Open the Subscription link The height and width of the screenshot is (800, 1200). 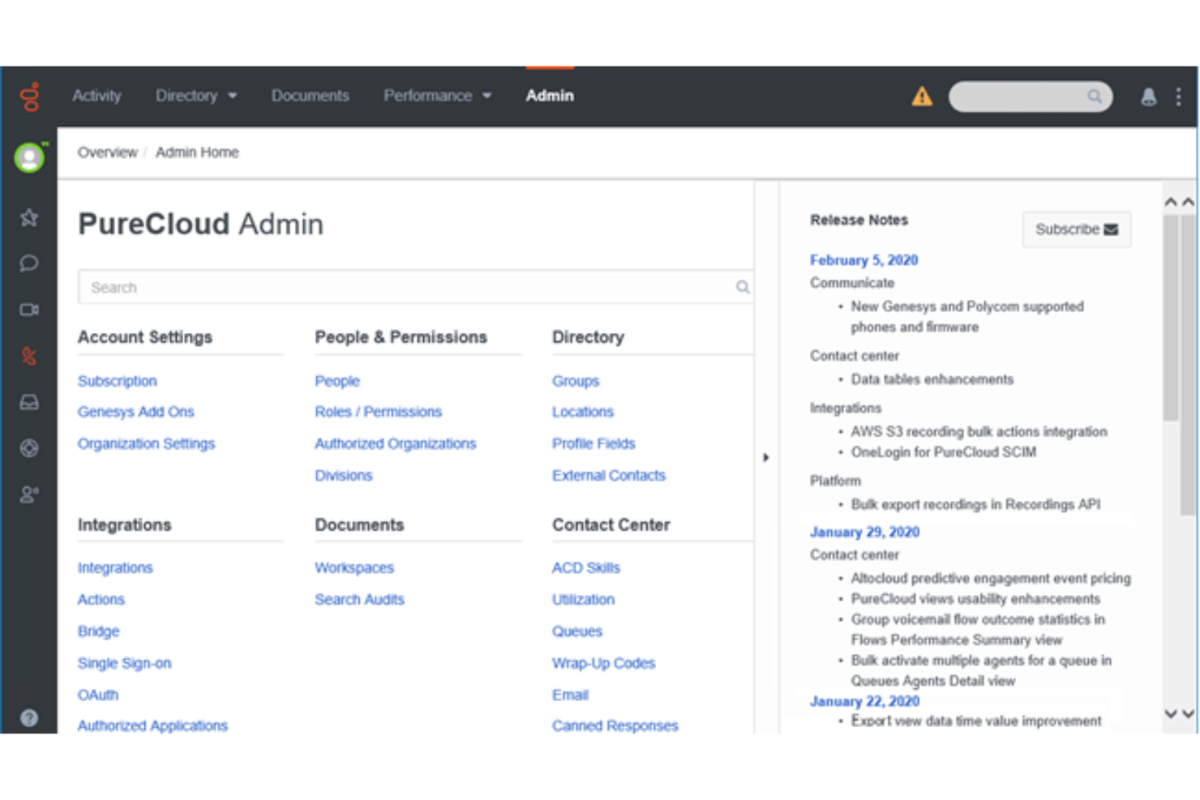coord(118,381)
